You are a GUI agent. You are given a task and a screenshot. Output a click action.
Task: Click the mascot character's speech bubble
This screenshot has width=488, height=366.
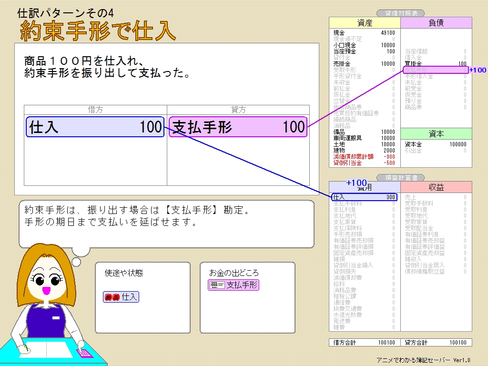click(x=167, y=222)
